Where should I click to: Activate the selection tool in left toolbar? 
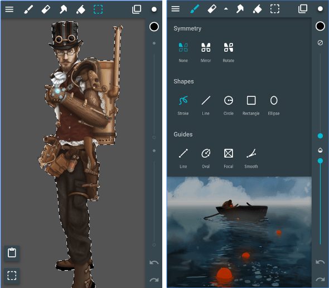point(98,9)
